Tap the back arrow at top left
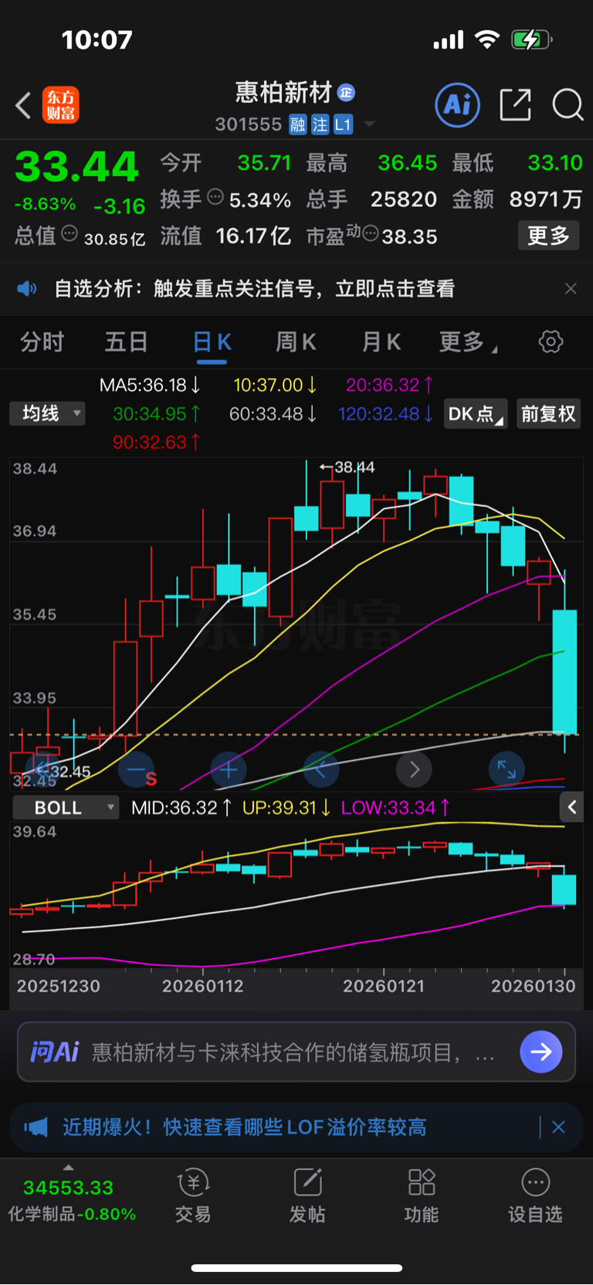The width and height of the screenshot is (593, 1285). (x=23, y=105)
